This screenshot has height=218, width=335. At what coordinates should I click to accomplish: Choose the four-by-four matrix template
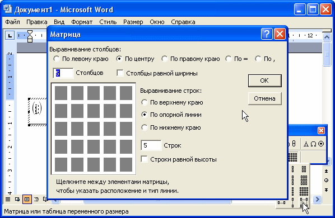tap(304, 191)
